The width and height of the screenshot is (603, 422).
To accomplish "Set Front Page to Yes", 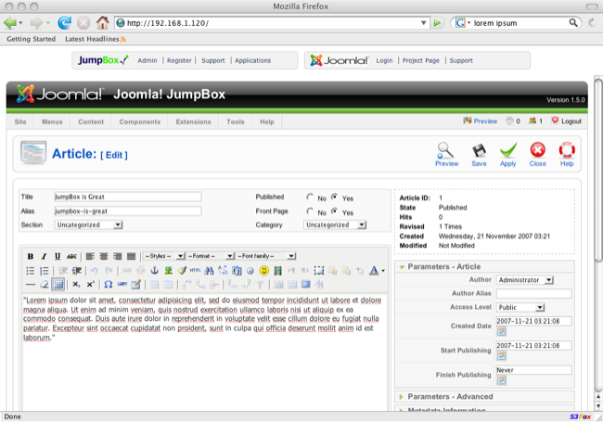I will (x=335, y=211).
